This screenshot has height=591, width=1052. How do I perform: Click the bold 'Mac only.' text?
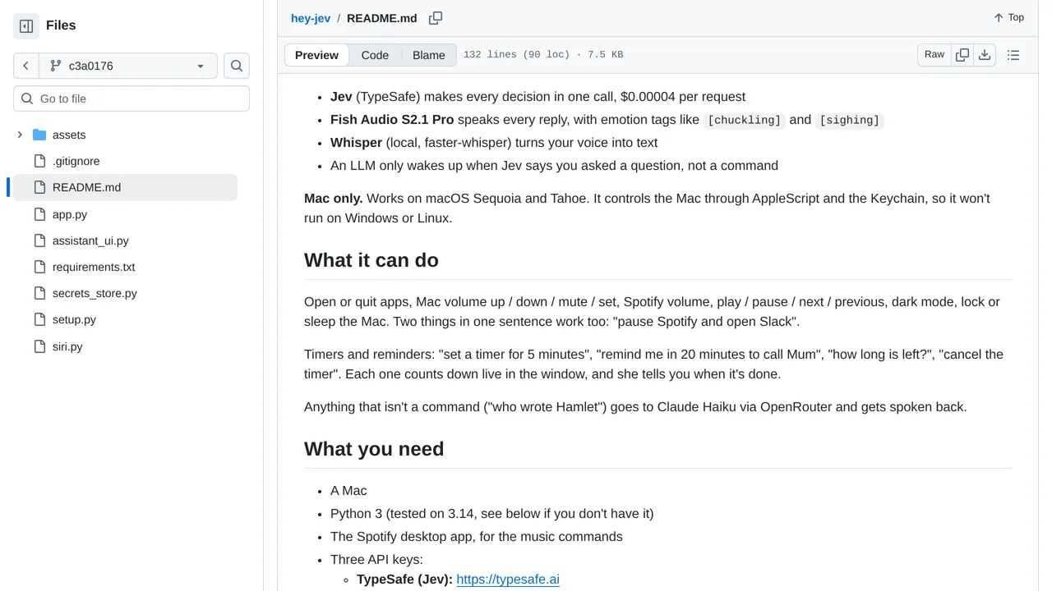pos(334,199)
